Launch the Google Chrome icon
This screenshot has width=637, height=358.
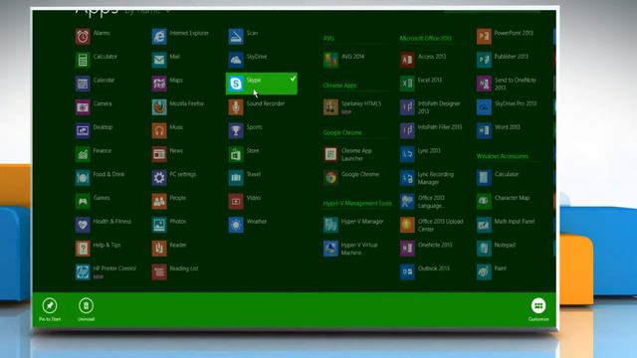[x=330, y=178]
